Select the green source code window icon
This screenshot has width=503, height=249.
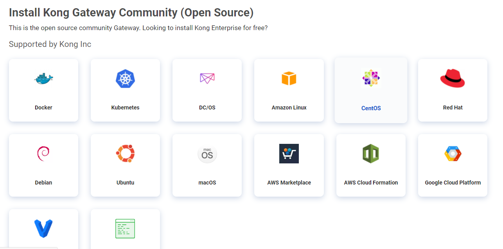tap(125, 229)
